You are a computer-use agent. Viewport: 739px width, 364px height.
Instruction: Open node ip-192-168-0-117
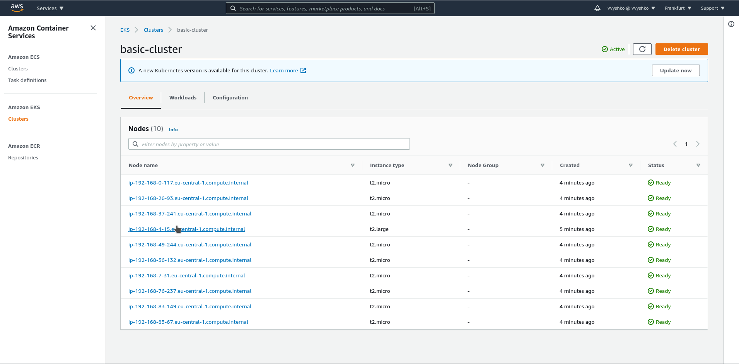(188, 183)
